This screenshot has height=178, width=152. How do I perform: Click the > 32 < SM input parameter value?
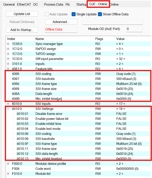121,59
